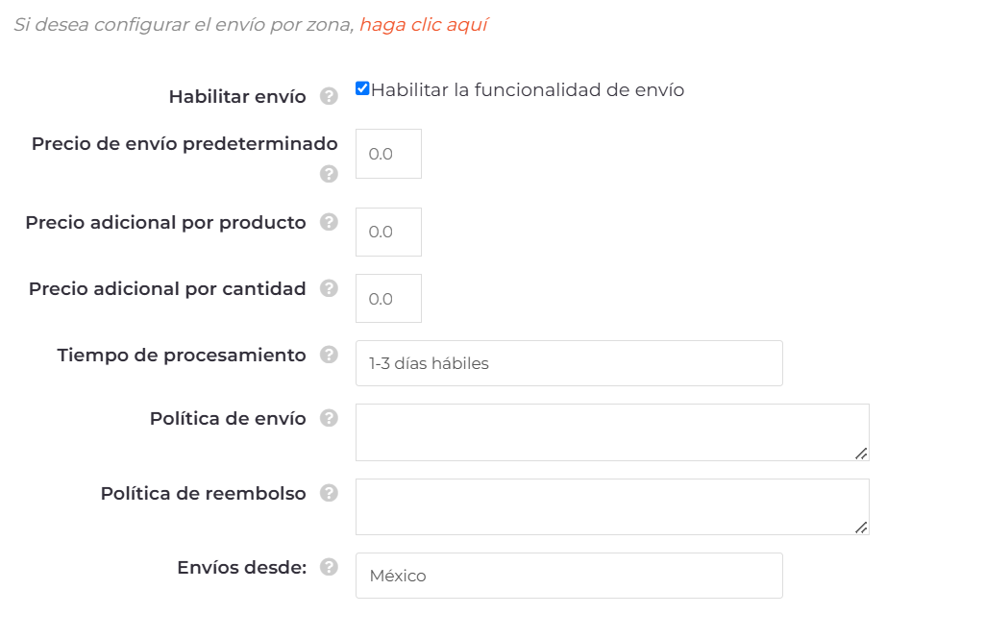Viewport: 985px width, 639px height.
Task: Click help icon next to Habilitar envío
Action: [329, 96]
